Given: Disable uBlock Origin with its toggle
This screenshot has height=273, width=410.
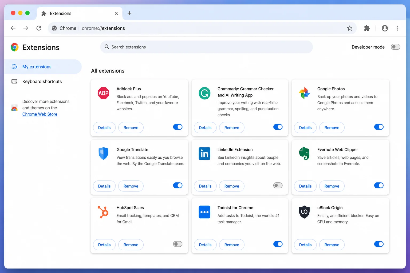Looking at the screenshot, I should [379, 244].
